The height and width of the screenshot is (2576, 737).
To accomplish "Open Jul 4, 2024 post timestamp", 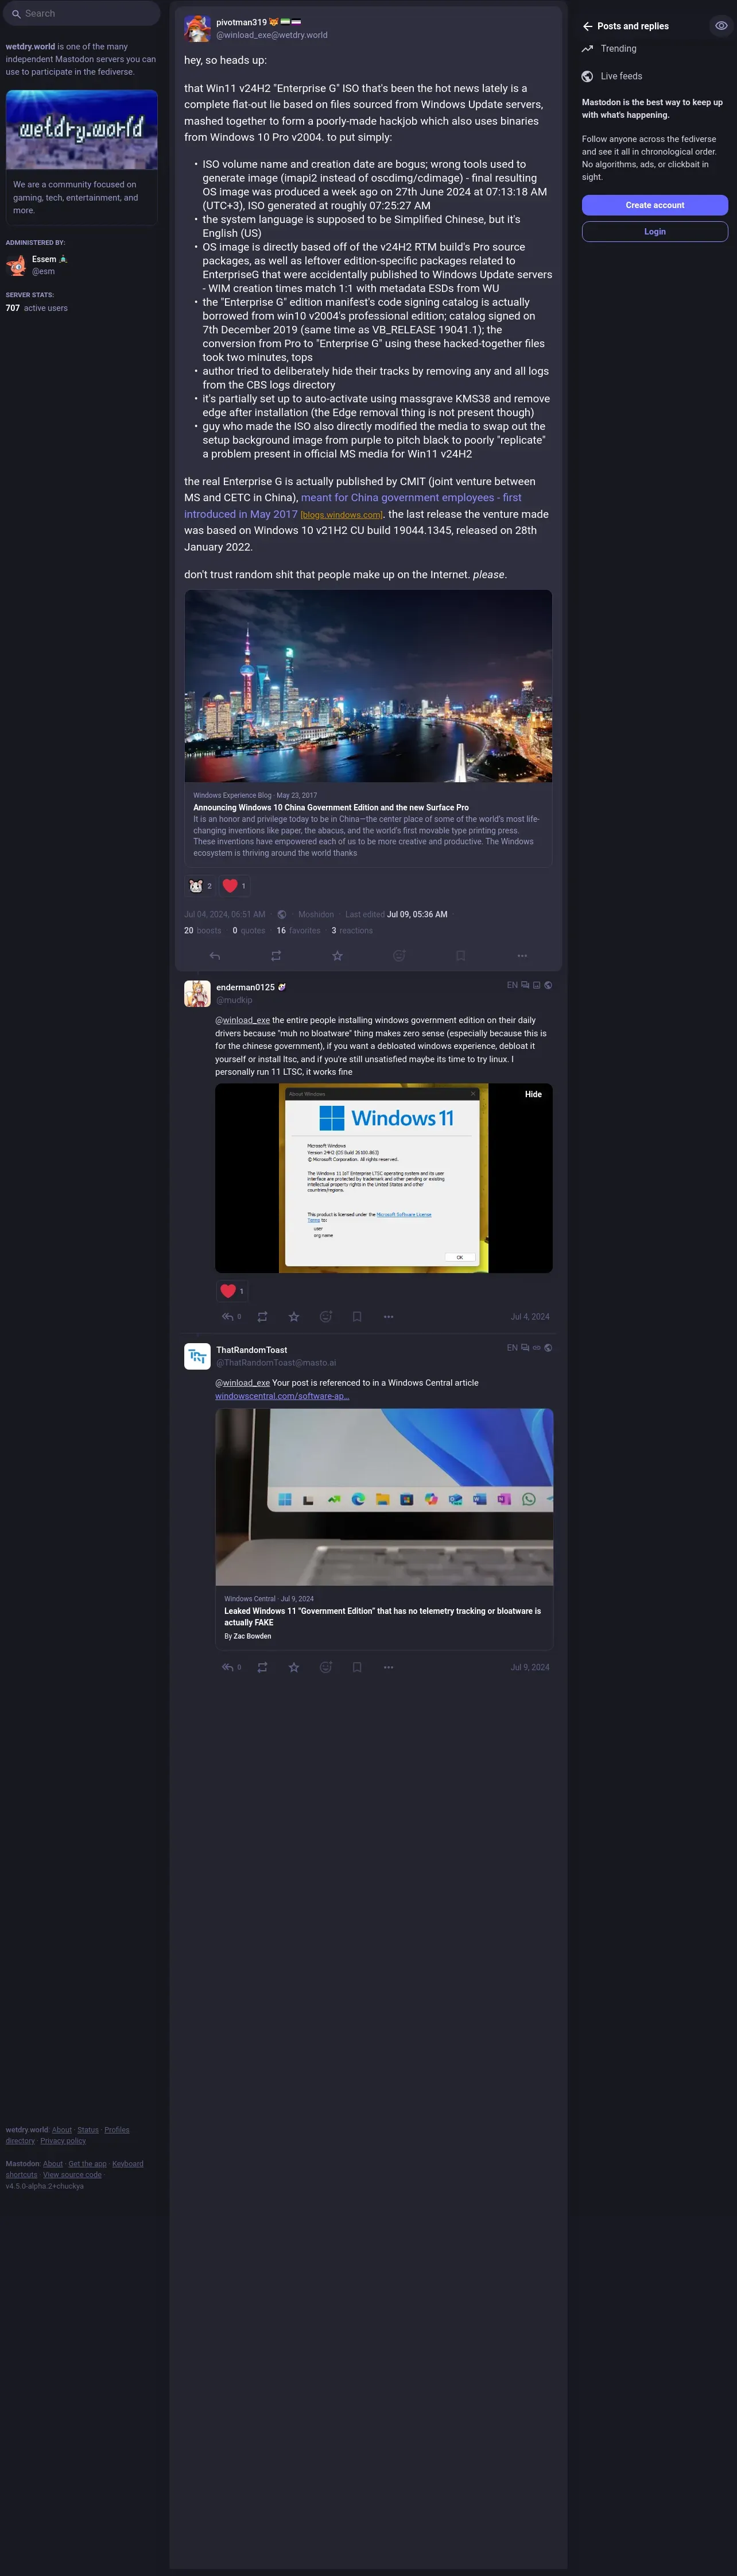I will click(x=530, y=1317).
